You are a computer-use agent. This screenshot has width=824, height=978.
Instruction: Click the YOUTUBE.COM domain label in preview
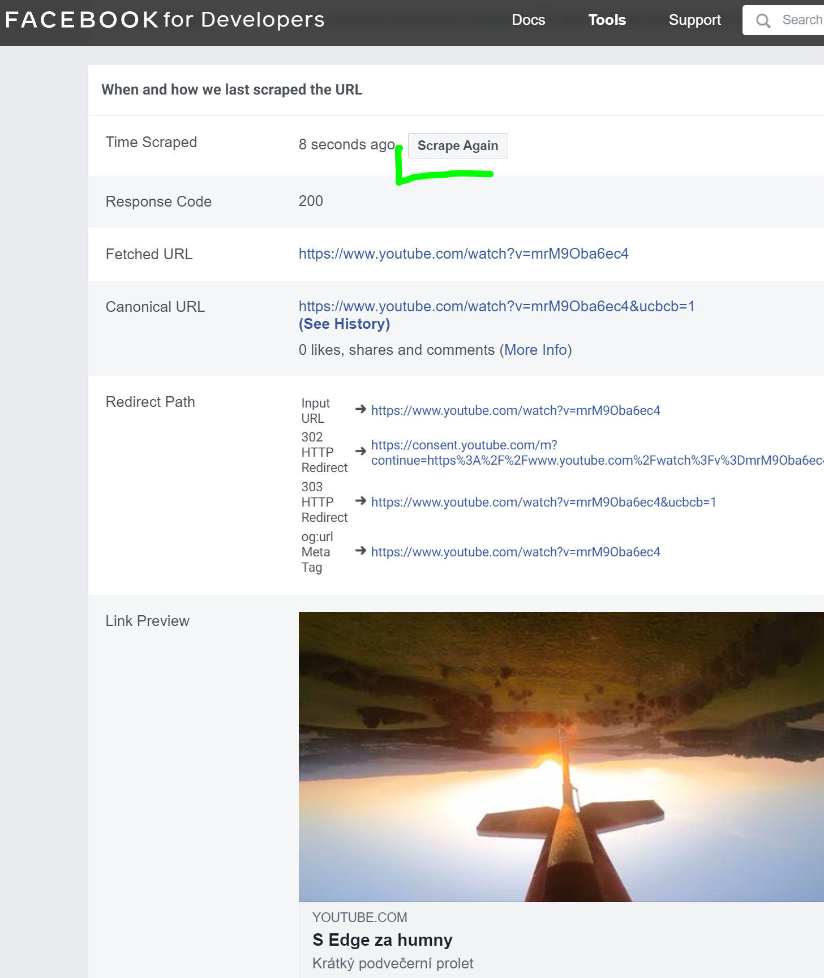coord(359,917)
